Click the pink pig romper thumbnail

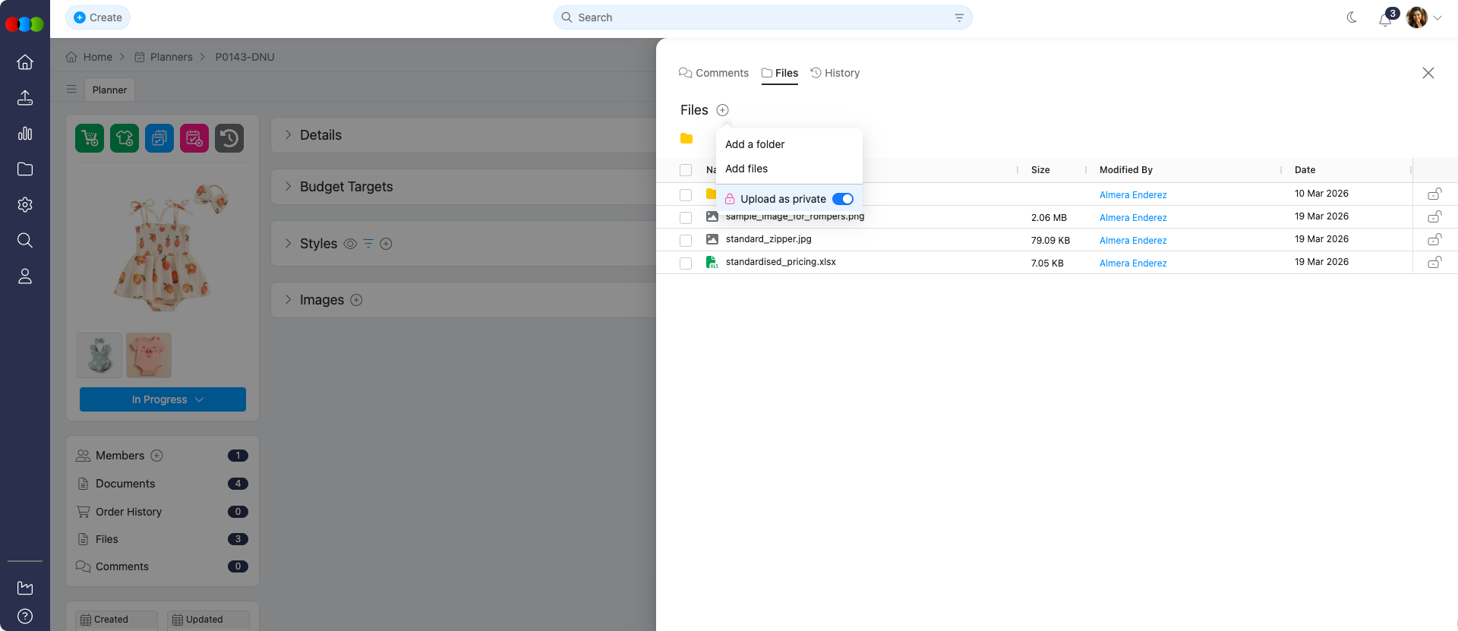(x=149, y=355)
